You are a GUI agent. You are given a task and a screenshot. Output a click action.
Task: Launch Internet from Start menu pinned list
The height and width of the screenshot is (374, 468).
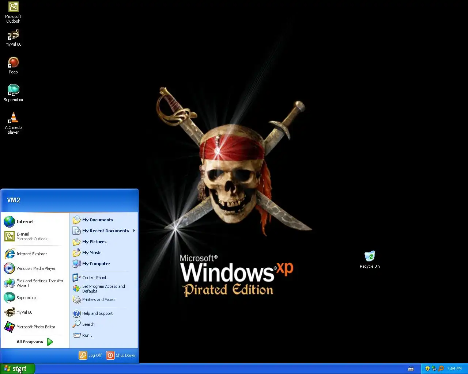[x=35, y=222]
